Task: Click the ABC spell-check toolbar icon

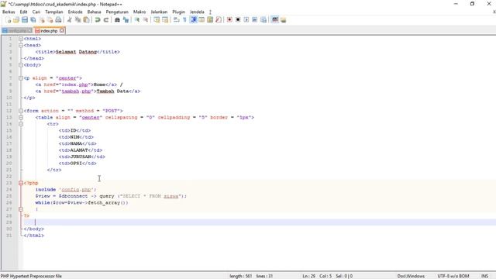Action: (x=275, y=20)
